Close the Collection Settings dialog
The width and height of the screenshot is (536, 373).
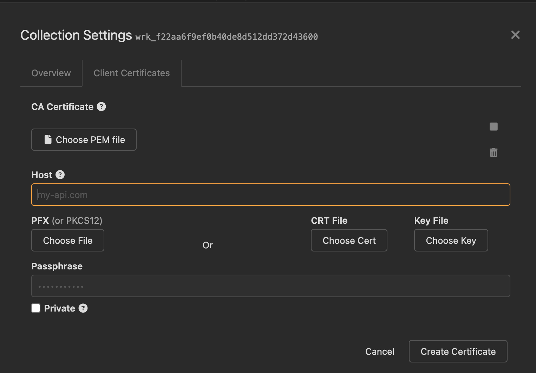click(515, 35)
